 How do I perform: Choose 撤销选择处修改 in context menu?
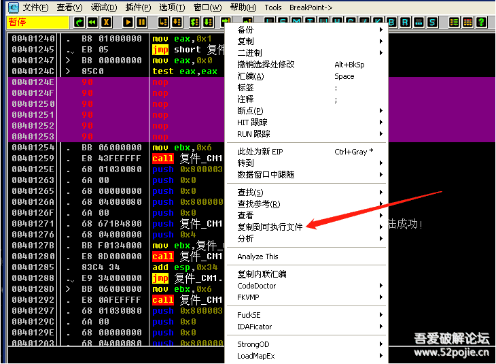[x=266, y=65]
